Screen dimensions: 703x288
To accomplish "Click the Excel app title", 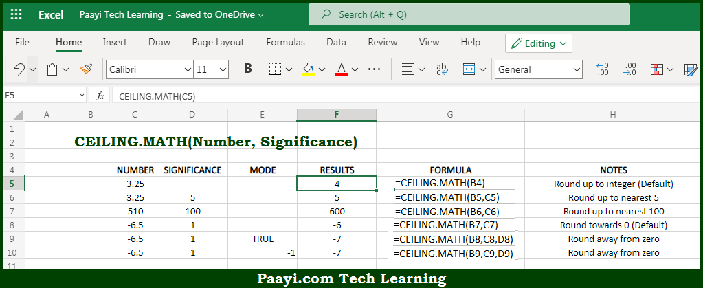I will [x=51, y=15].
